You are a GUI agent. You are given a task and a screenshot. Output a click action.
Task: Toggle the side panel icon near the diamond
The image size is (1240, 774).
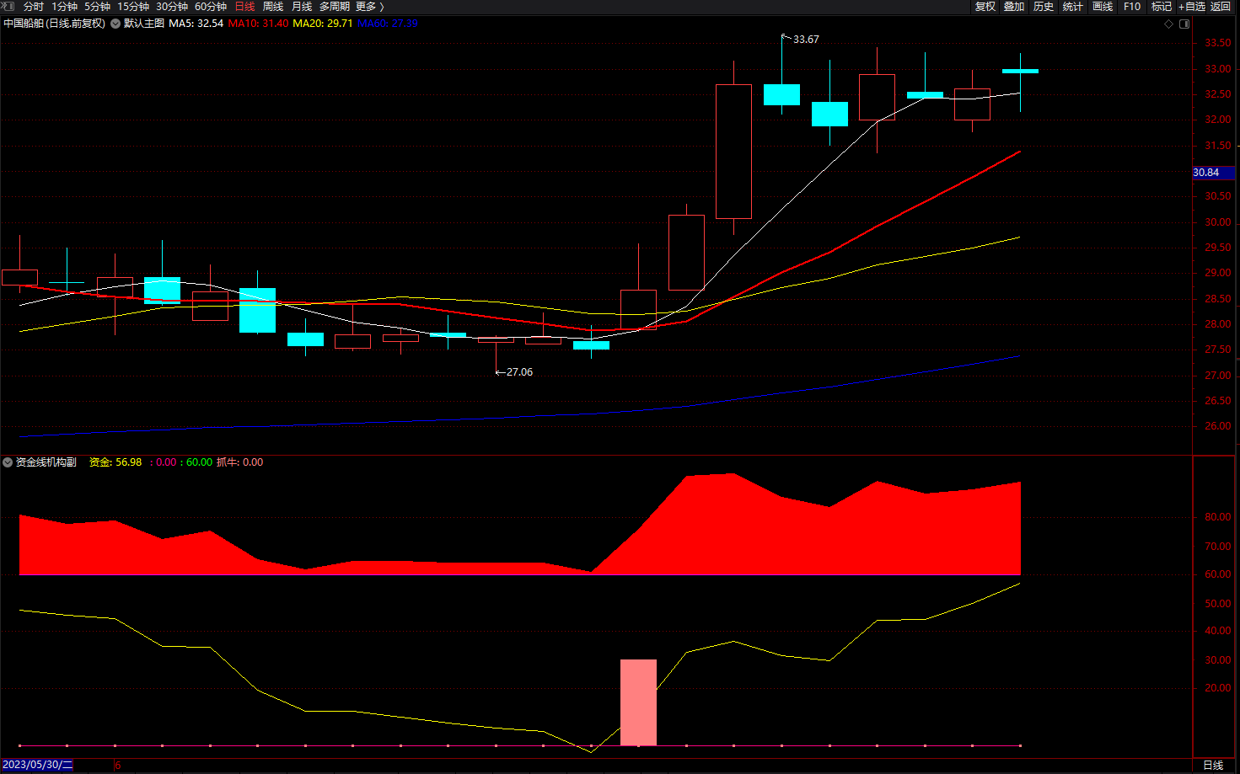1184,24
